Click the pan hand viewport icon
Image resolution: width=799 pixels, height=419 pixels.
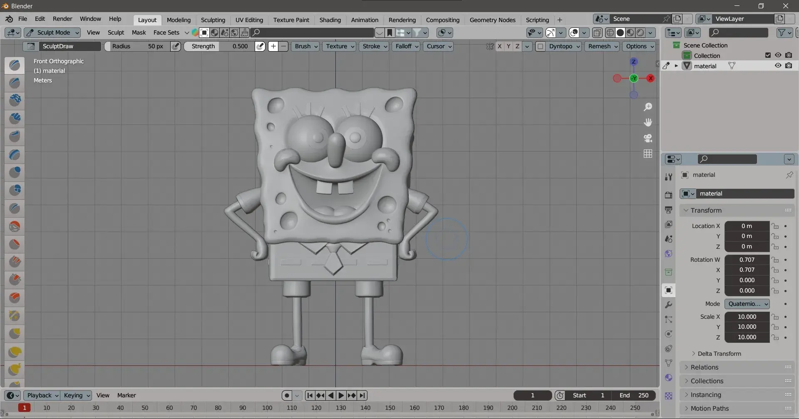click(648, 122)
